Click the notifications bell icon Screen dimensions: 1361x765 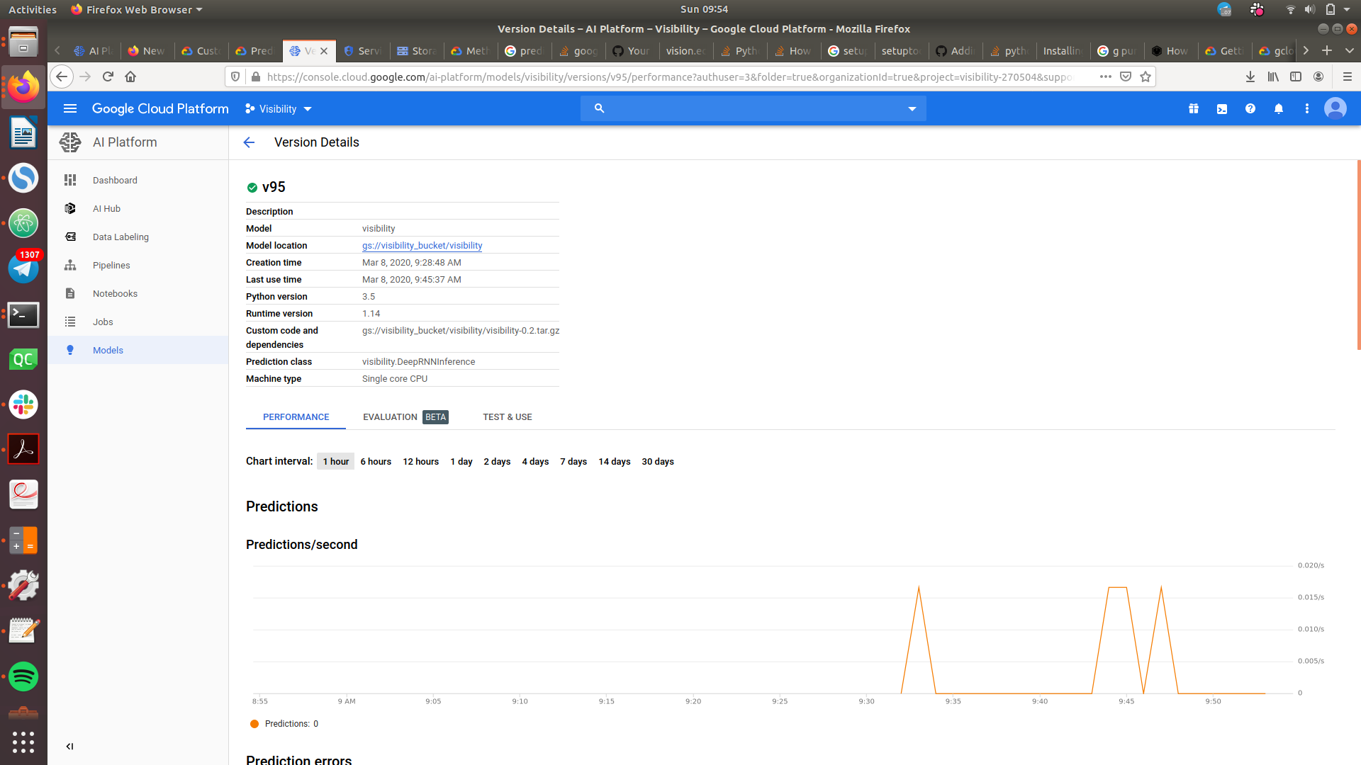coord(1279,109)
